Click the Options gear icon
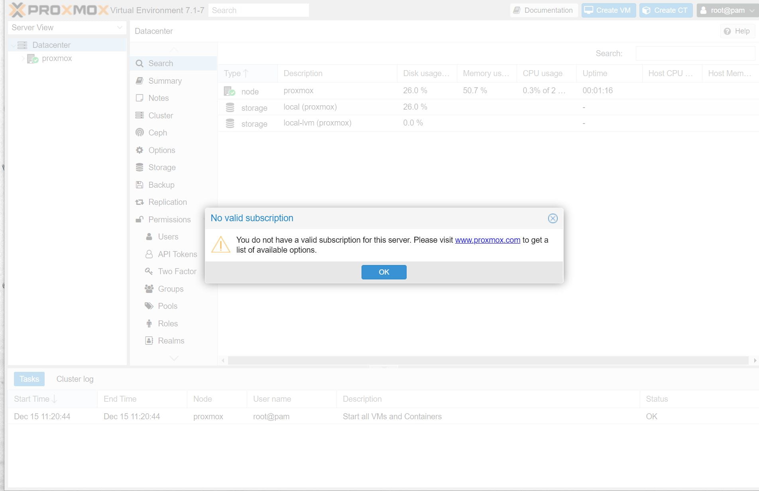Image resolution: width=759 pixels, height=491 pixels. (x=140, y=150)
